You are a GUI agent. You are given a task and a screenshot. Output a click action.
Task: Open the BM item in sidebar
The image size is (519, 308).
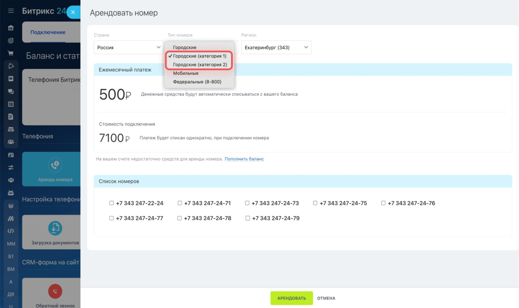tap(11, 269)
